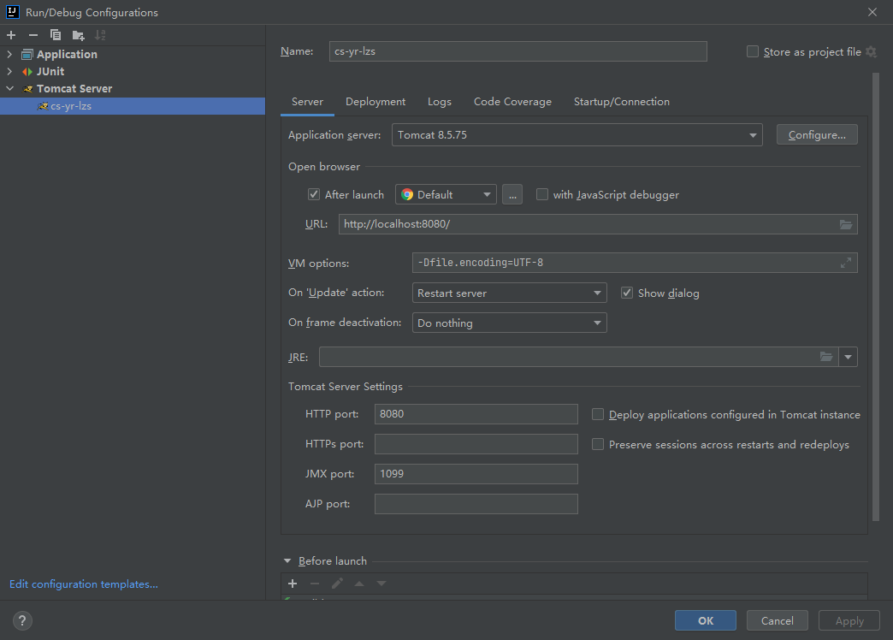Click the Configure... button
893x640 pixels.
click(817, 135)
